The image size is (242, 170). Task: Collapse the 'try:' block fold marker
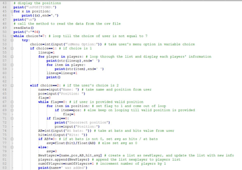click(x=12, y=40)
